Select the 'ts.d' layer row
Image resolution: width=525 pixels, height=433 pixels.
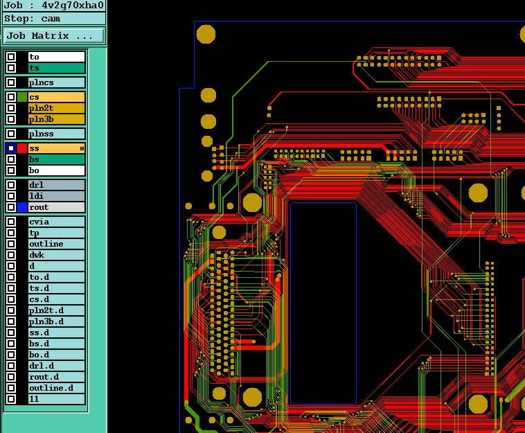click(56, 288)
